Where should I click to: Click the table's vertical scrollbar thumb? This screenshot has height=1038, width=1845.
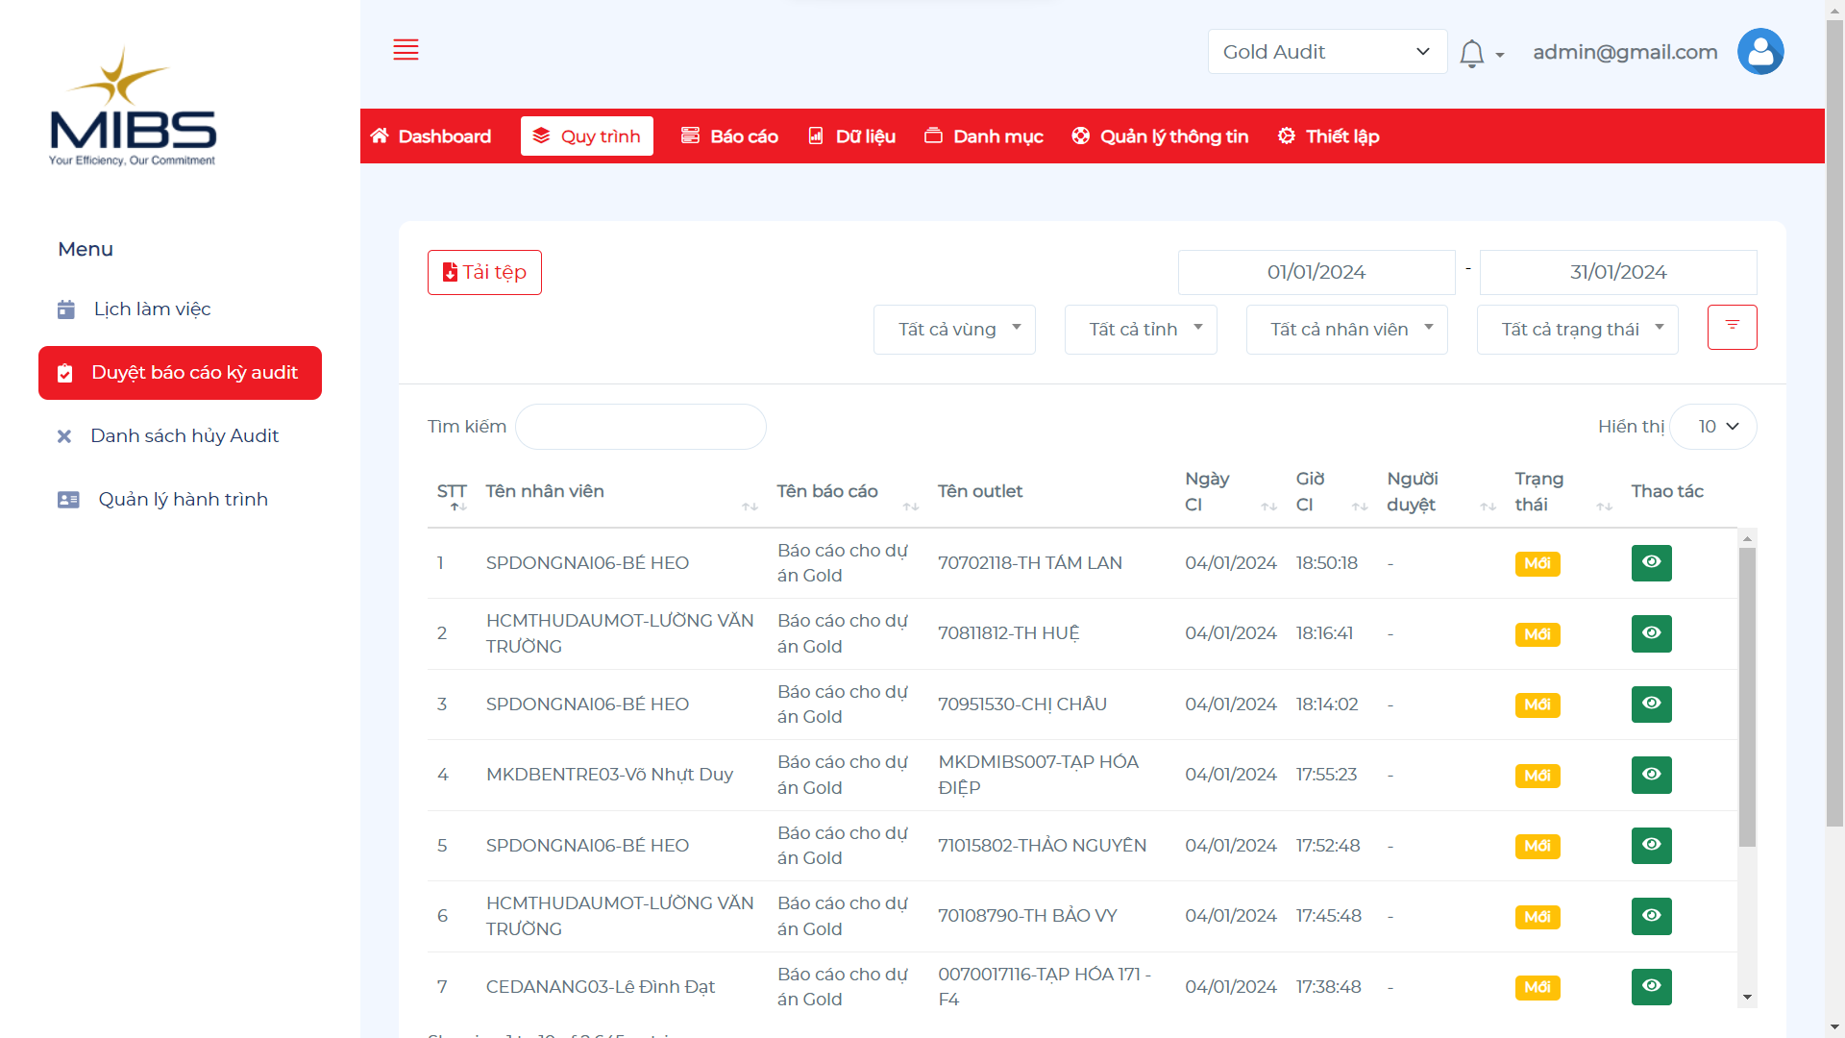[1747, 697]
